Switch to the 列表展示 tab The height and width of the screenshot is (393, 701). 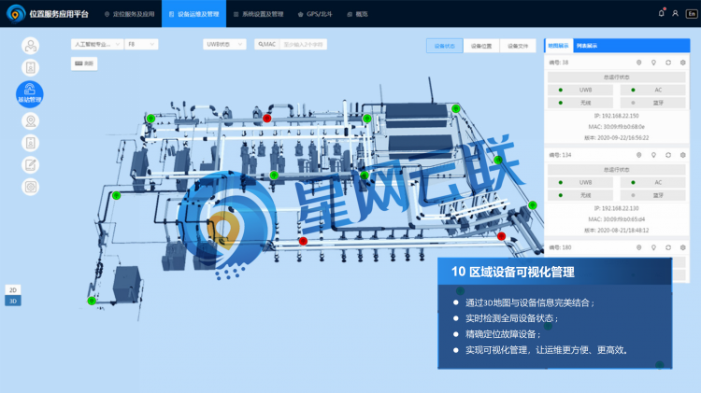tap(587, 45)
